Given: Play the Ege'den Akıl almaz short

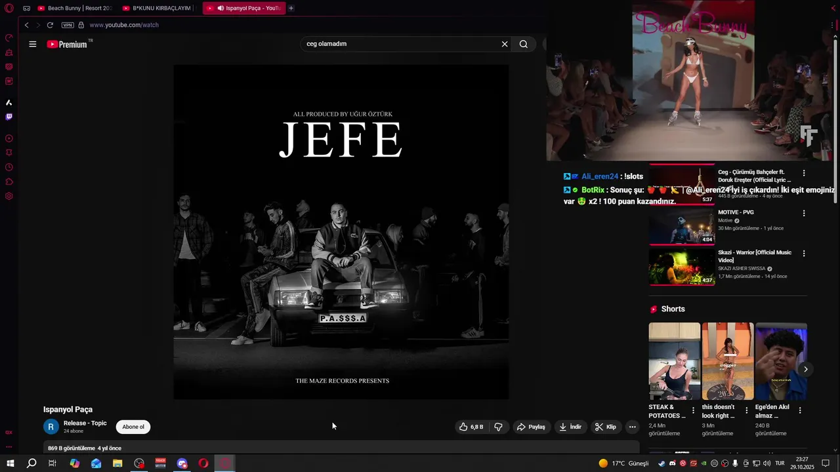Looking at the screenshot, I should (781, 361).
